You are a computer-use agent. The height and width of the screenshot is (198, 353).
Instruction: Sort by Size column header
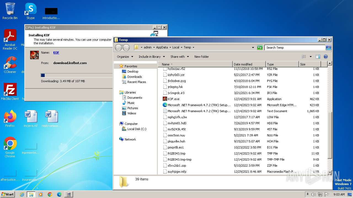(310, 64)
